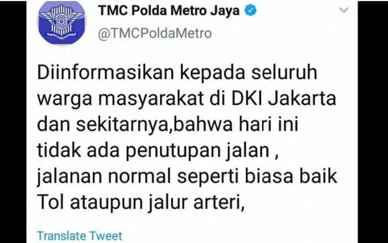The width and height of the screenshot is (388, 243).
Task: Open the TMC Polda Metro Jaya profile avatar
Action: coord(62,23)
